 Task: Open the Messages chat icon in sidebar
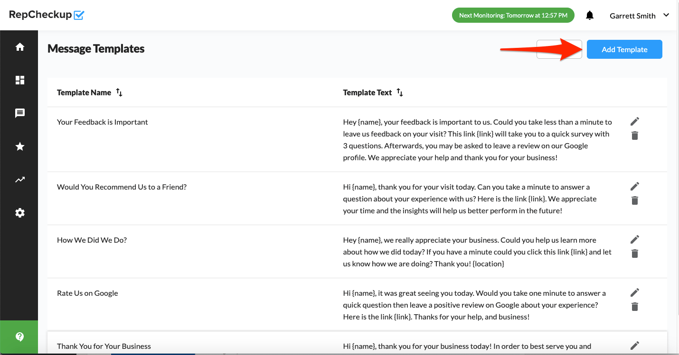[20, 113]
